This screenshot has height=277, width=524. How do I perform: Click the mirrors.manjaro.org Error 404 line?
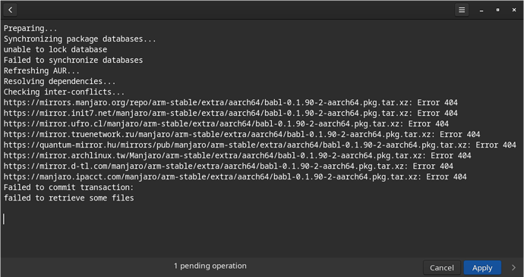tap(231, 102)
